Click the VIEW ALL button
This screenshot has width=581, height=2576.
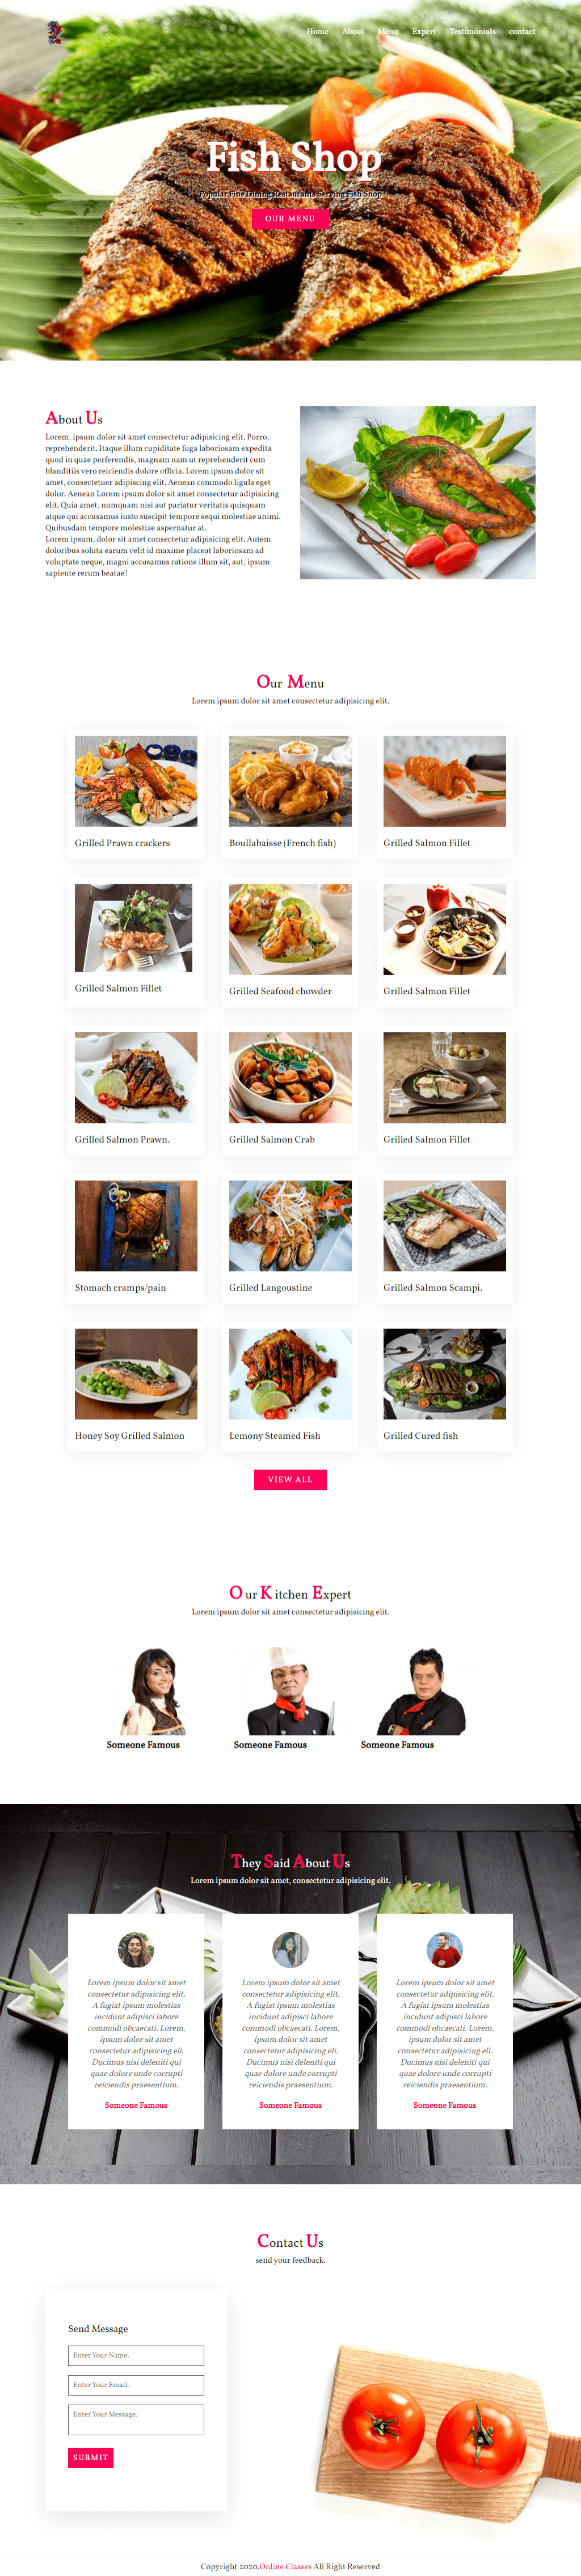tap(290, 1479)
